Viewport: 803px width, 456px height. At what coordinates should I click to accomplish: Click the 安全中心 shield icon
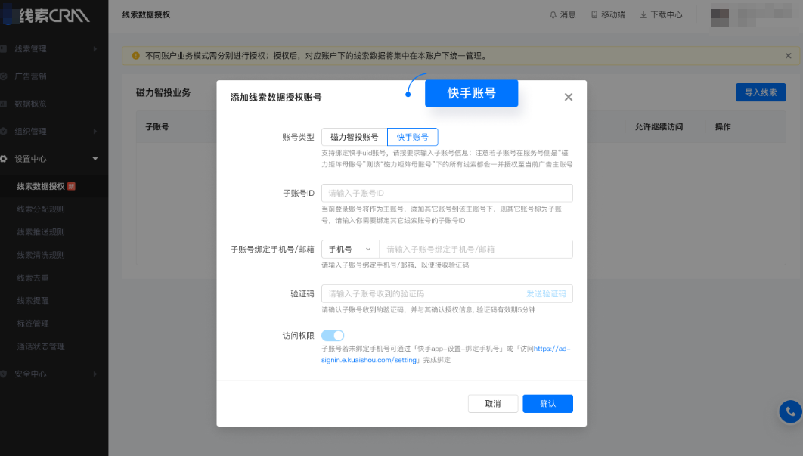pyautogui.click(x=4, y=374)
